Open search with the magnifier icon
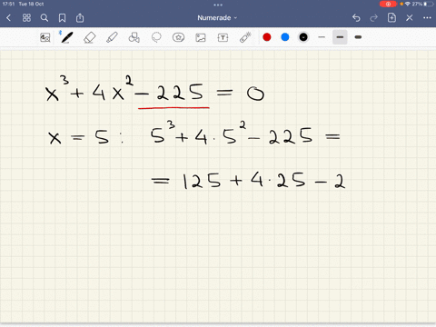 [45, 18]
